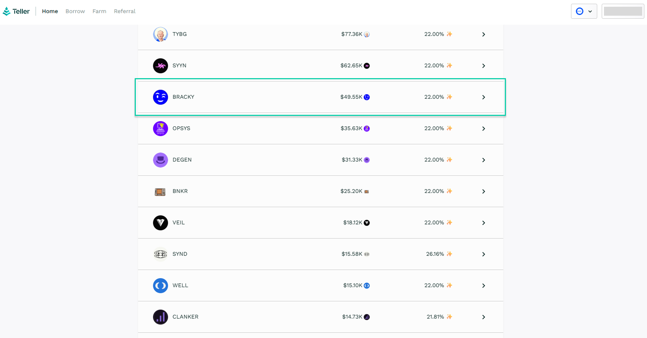Click the TYBG token avatar icon

tap(161, 34)
